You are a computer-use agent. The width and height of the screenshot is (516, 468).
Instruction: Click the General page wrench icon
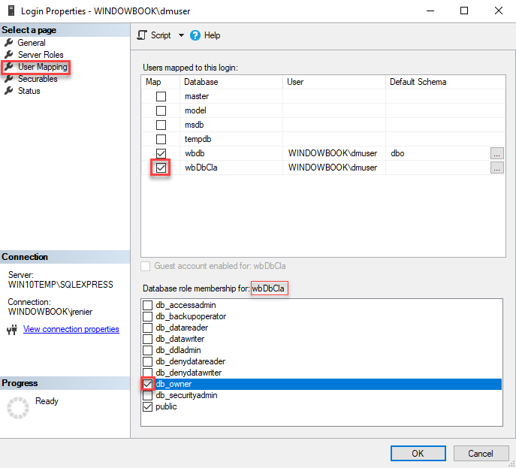tap(9, 43)
